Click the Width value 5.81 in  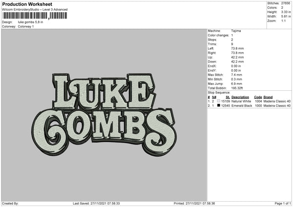click(x=286, y=17)
